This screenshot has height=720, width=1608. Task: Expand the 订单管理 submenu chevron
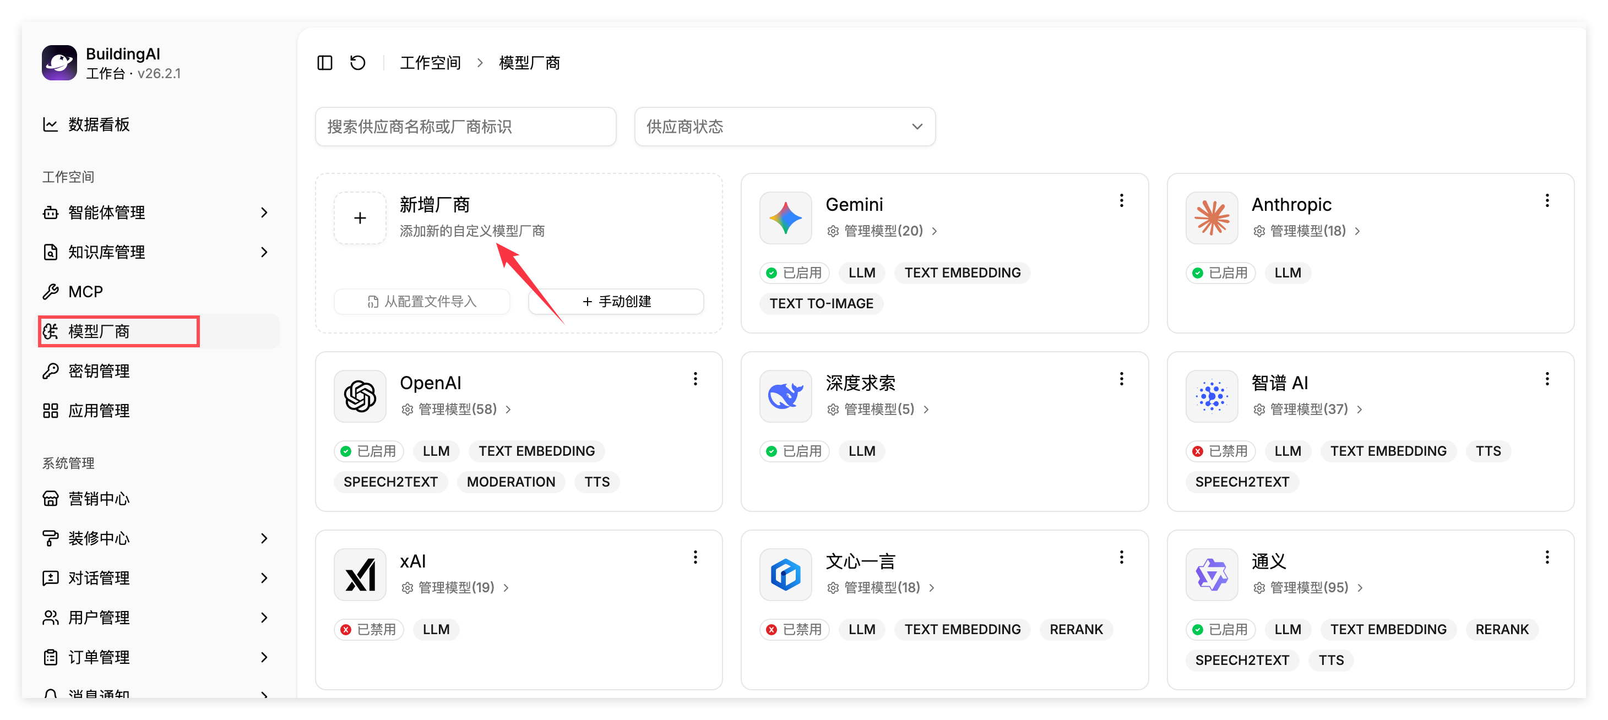[264, 657]
